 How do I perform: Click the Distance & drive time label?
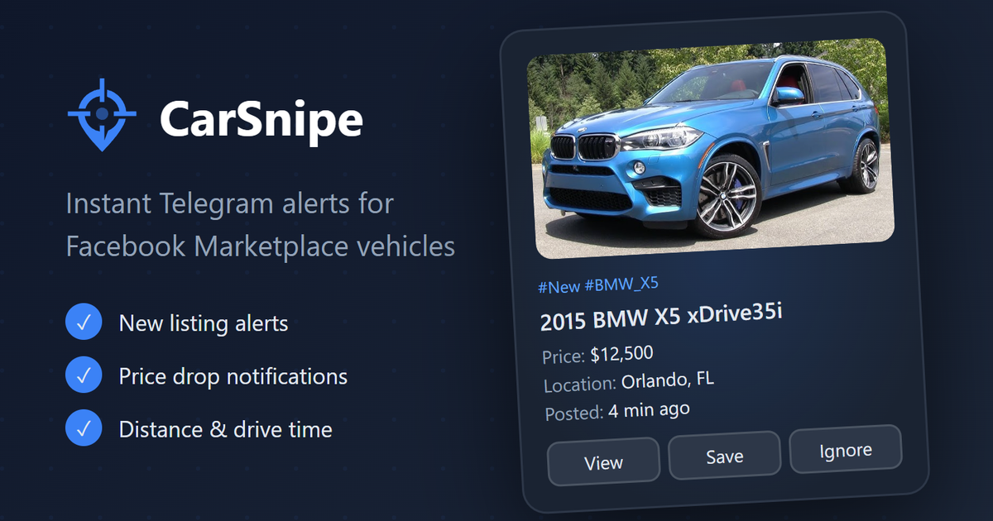pos(226,429)
